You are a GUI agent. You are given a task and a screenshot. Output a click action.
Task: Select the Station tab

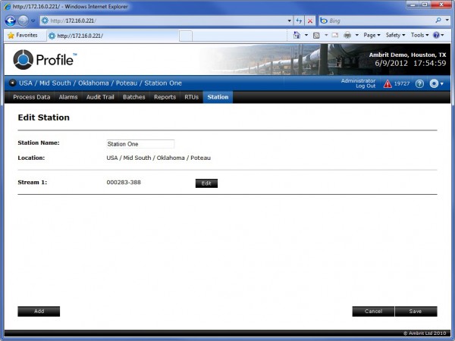coord(218,97)
